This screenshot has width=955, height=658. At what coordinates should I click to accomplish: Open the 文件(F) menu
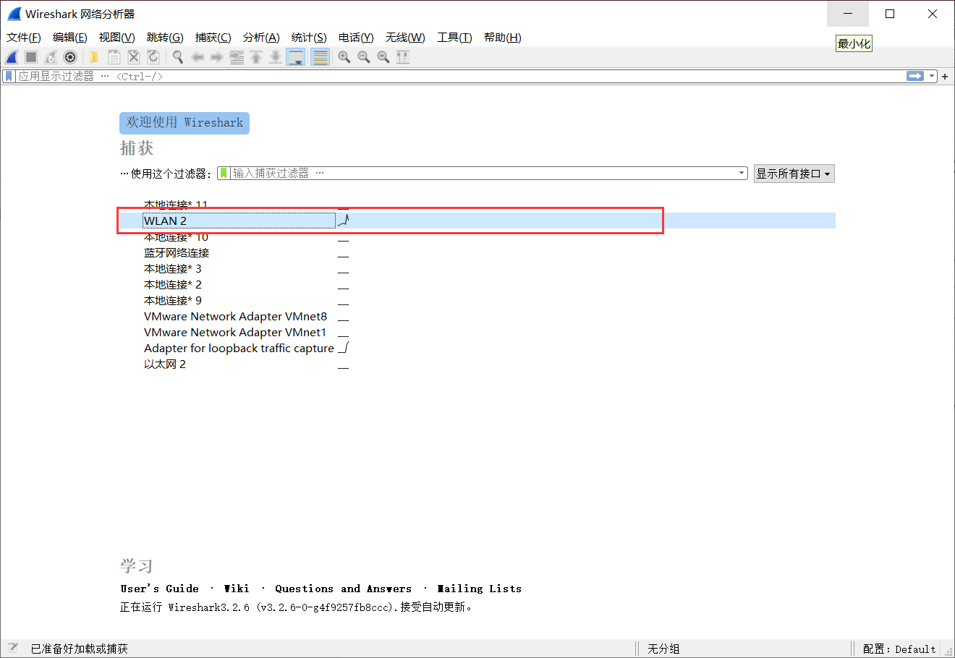[24, 38]
